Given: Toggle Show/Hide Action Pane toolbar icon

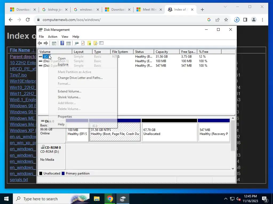Looking at the screenshot, I should 69,43.
